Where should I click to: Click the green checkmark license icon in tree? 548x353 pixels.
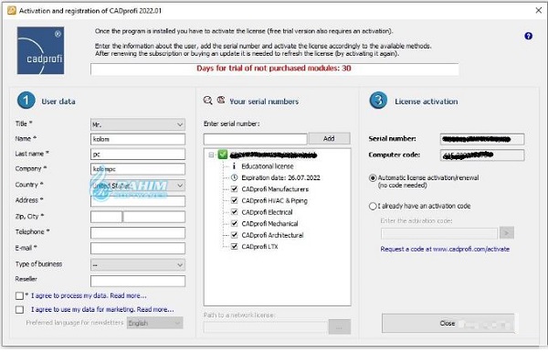click(x=223, y=155)
